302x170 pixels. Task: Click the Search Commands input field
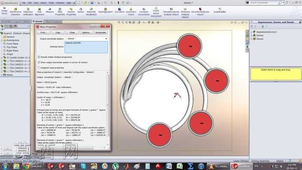click(x=264, y=3)
